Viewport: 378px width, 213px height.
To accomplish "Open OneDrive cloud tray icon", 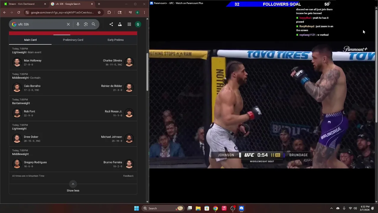I will point(338,208).
